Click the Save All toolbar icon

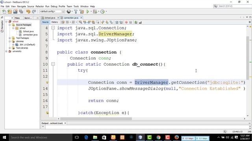pos(21,11)
